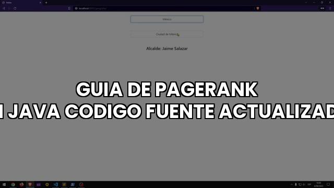Select the open browser tab

pyautogui.click(x=21, y=3)
